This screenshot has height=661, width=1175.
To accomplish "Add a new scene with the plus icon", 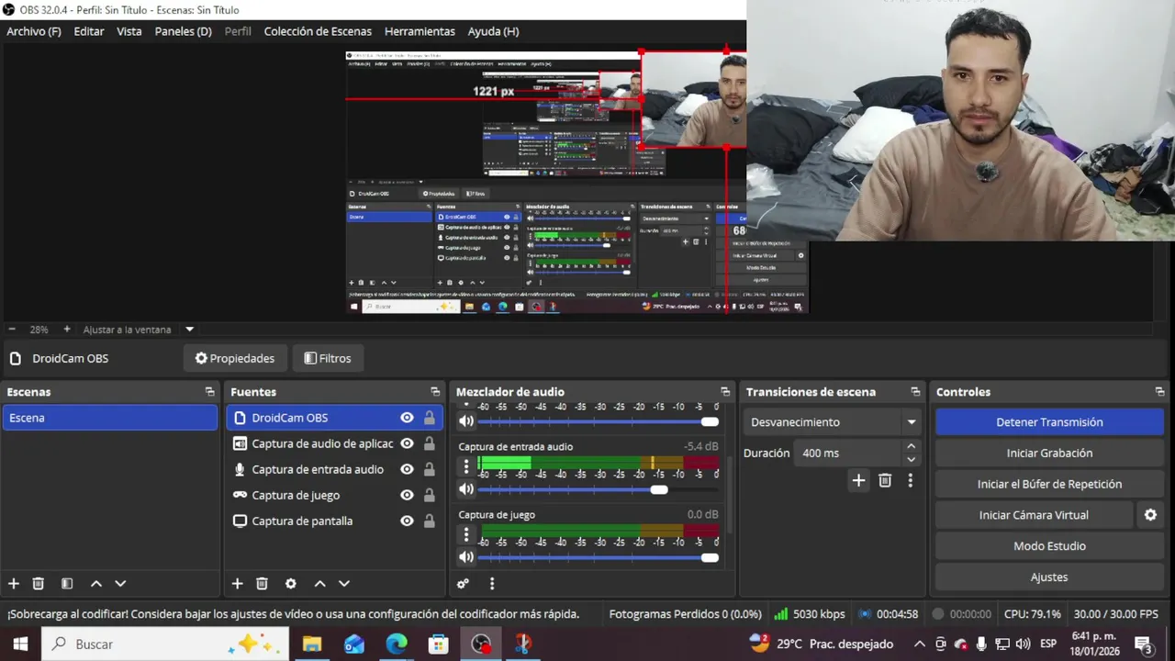I will pos(14,583).
